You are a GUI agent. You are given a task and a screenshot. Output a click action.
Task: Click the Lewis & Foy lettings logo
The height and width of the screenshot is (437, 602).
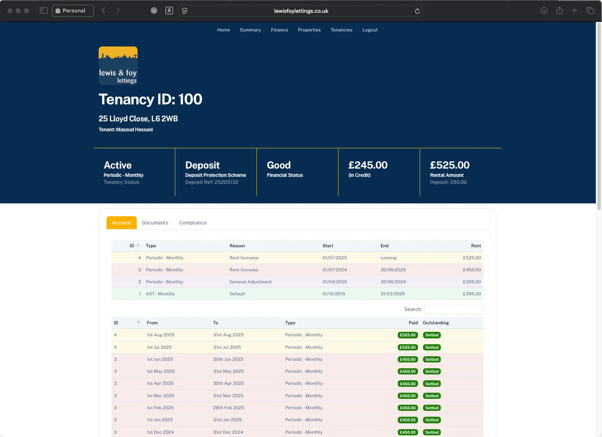[x=118, y=65]
